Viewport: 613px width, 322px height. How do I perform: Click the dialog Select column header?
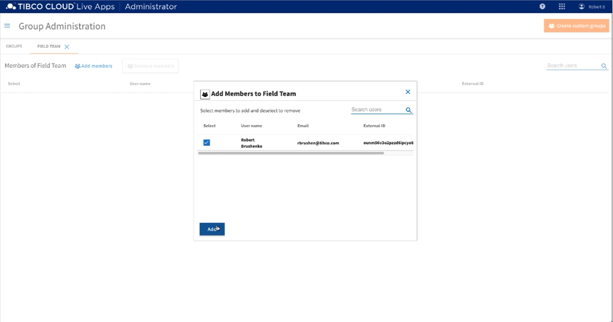(x=209, y=126)
